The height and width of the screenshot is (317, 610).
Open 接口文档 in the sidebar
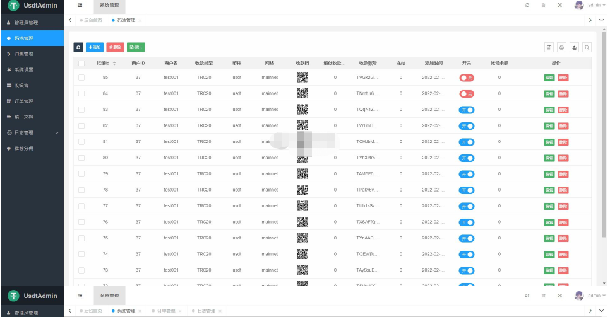pyautogui.click(x=24, y=117)
